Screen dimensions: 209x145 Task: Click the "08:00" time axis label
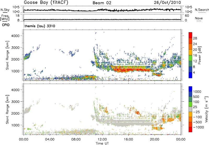76,140
